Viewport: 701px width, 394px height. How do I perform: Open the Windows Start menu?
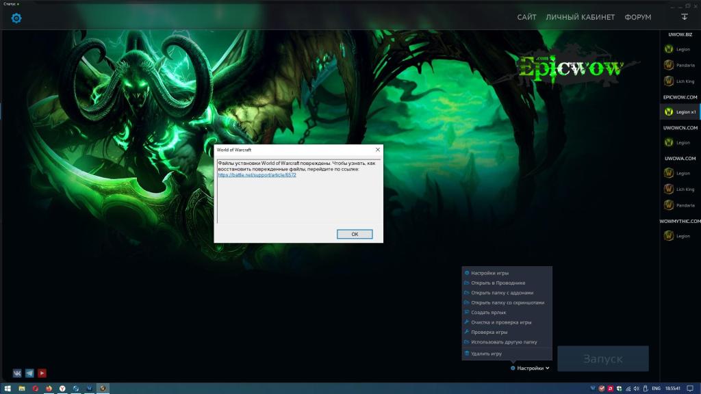pyautogui.click(x=8, y=389)
